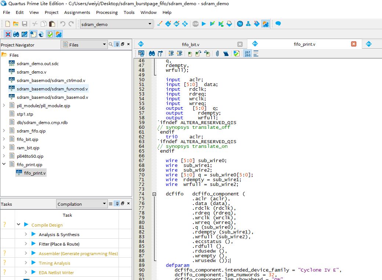Open the Assignments menu
382x280 pixels.
click(x=77, y=12)
